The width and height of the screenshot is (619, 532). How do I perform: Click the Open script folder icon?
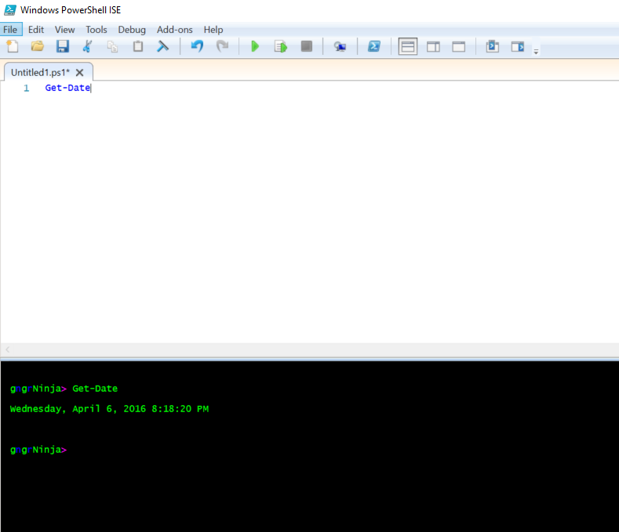tap(37, 47)
